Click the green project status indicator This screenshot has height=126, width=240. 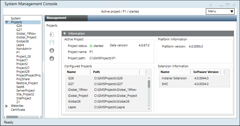pos(91,46)
